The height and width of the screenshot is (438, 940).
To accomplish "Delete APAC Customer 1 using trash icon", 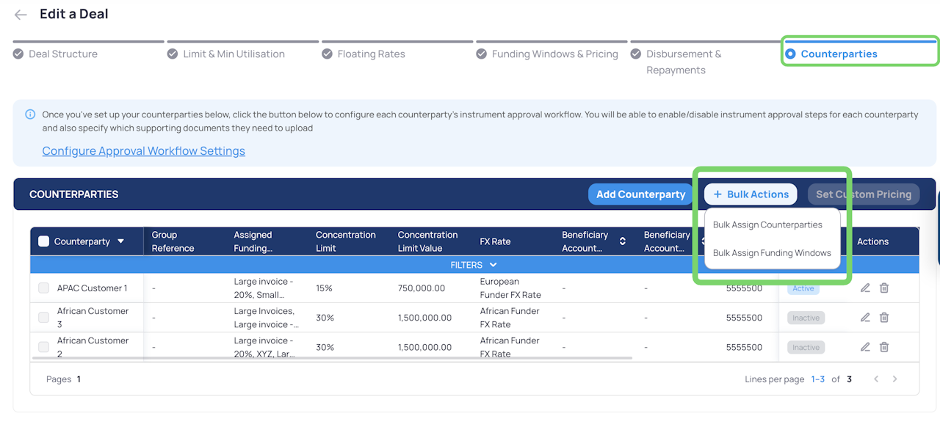I will pyautogui.click(x=884, y=288).
